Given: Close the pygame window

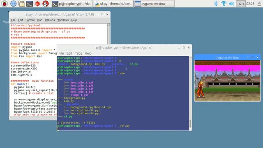Looking at the screenshot, I should [258, 58].
